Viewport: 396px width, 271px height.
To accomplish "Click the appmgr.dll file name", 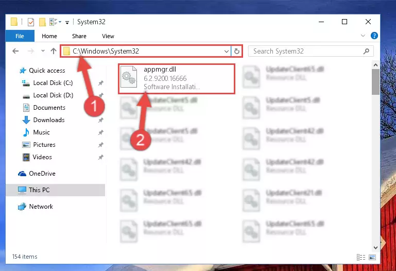I will (x=160, y=69).
